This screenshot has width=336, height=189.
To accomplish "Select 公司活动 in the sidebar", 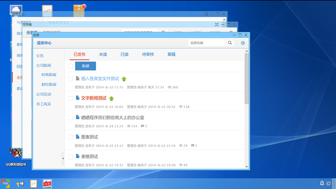I will (x=44, y=94).
